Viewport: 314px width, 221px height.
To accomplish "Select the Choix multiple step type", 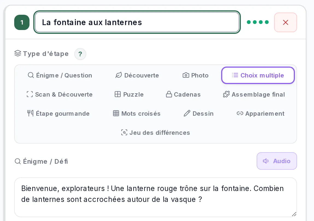I will (258, 75).
